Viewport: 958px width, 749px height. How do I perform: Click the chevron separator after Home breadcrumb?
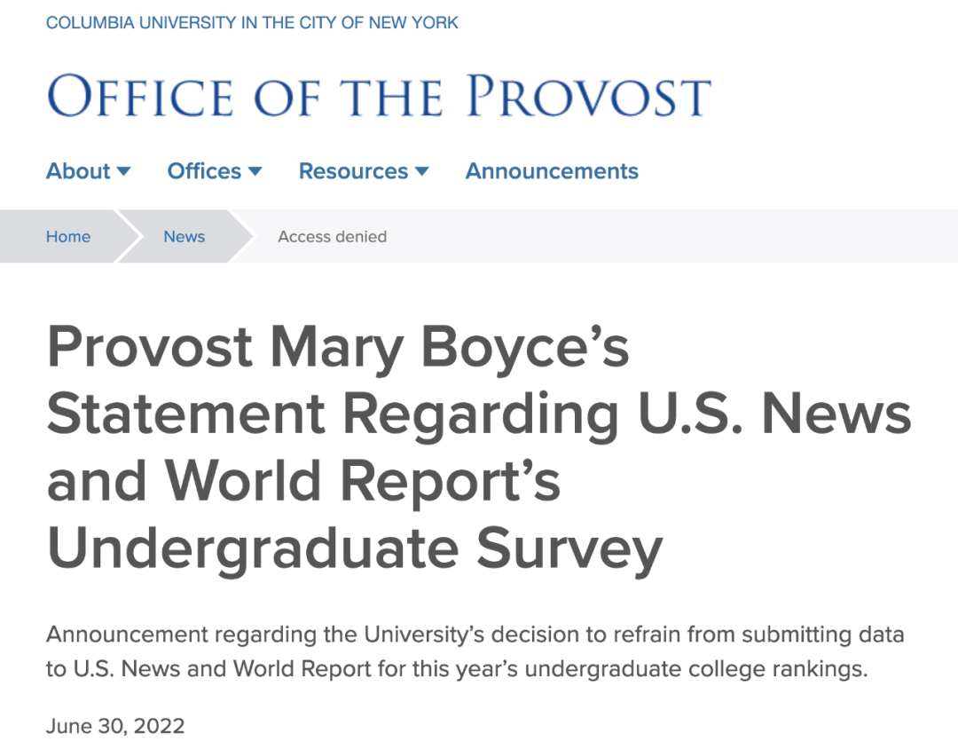point(127,237)
